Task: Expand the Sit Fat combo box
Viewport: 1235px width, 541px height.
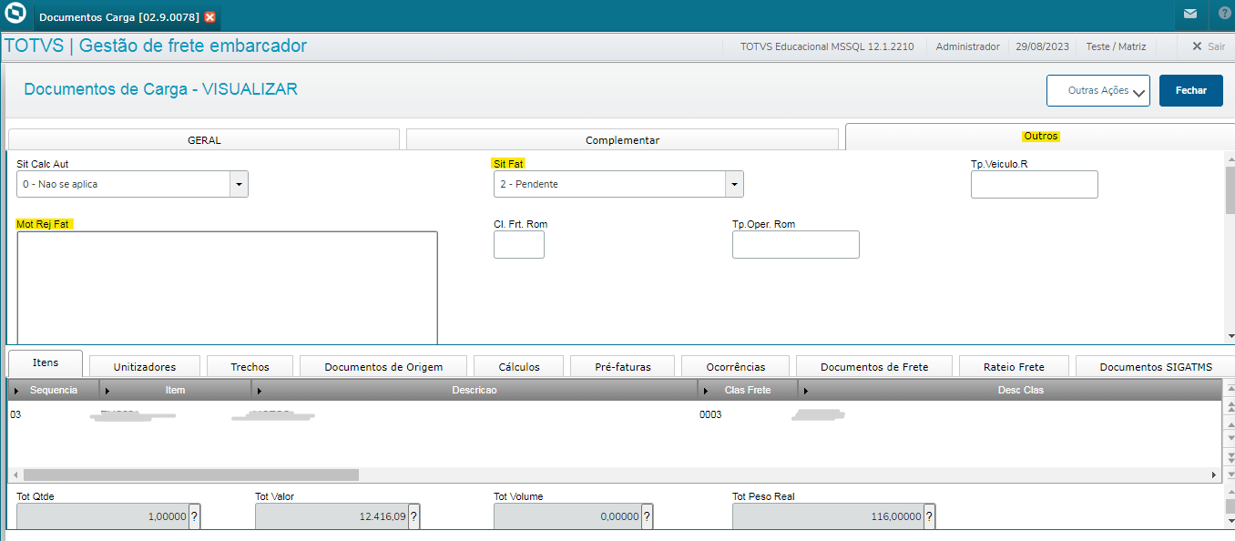Action: tap(734, 184)
